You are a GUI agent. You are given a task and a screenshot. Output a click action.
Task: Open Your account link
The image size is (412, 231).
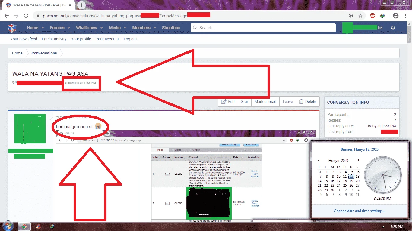pos(107,39)
